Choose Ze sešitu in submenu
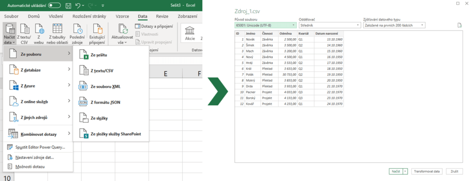Viewport: 471px width, 181px height. coord(110,55)
